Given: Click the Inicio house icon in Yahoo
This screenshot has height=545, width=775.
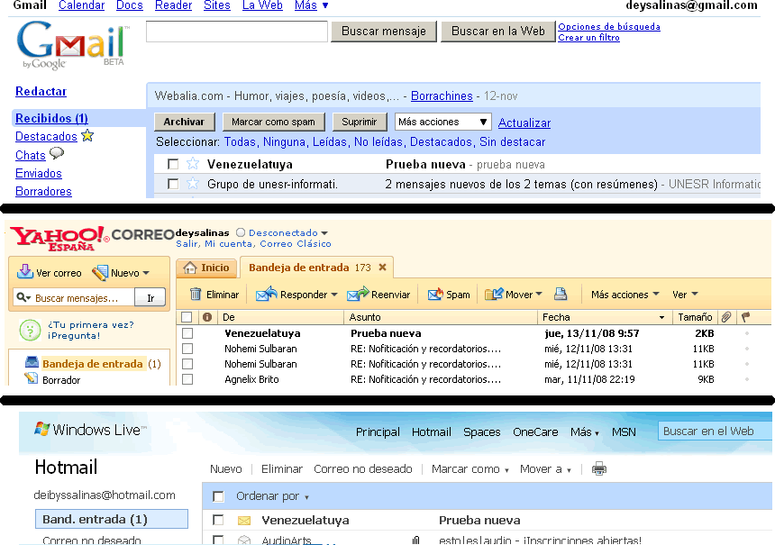Looking at the screenshot, I should [190, 268].
